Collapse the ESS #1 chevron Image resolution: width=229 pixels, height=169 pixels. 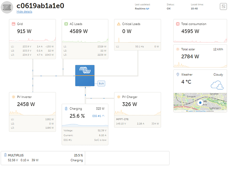(x=103, y=116)
